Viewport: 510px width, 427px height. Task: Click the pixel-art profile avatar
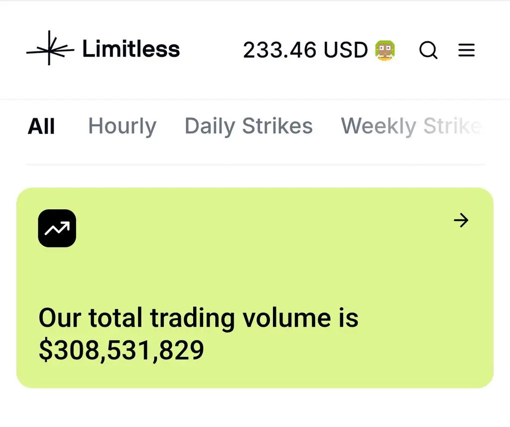tap(385, 50)
